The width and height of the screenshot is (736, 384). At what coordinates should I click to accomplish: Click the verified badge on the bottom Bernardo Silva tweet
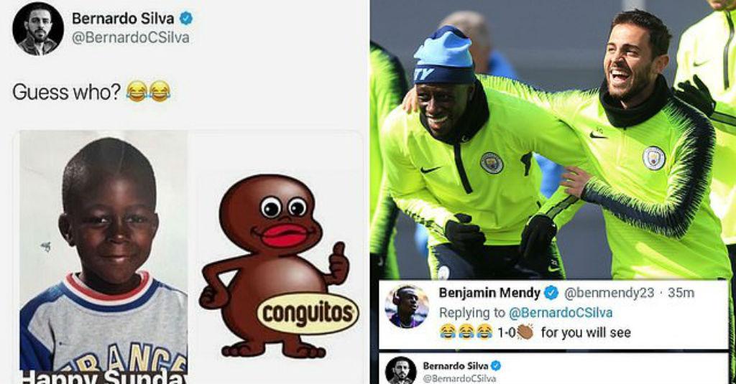point(496,366)
